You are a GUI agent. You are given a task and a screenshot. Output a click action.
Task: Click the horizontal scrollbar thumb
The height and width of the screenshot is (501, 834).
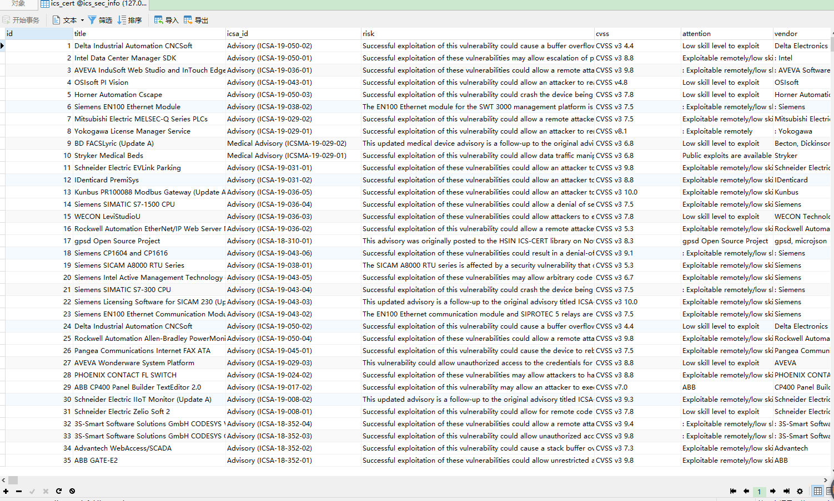[13, 480]
